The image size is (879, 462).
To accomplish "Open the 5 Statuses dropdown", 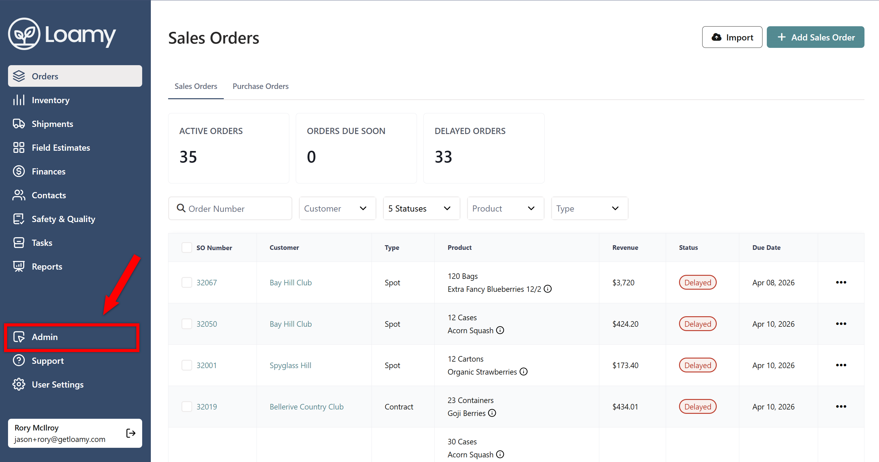I will click(x=421, y=208).
